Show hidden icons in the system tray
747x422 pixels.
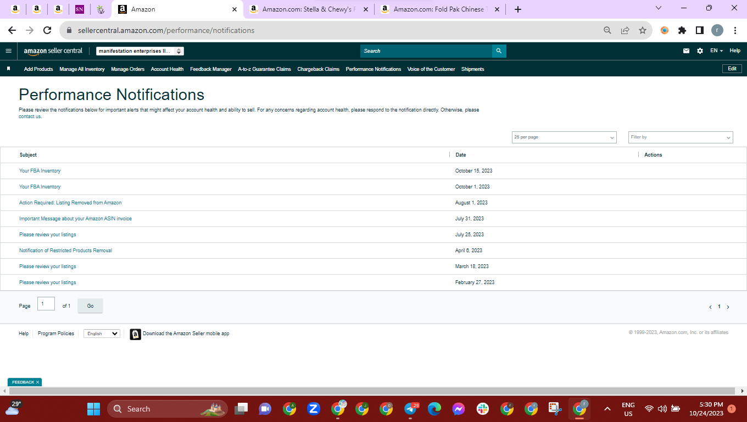tap(607, 409)
